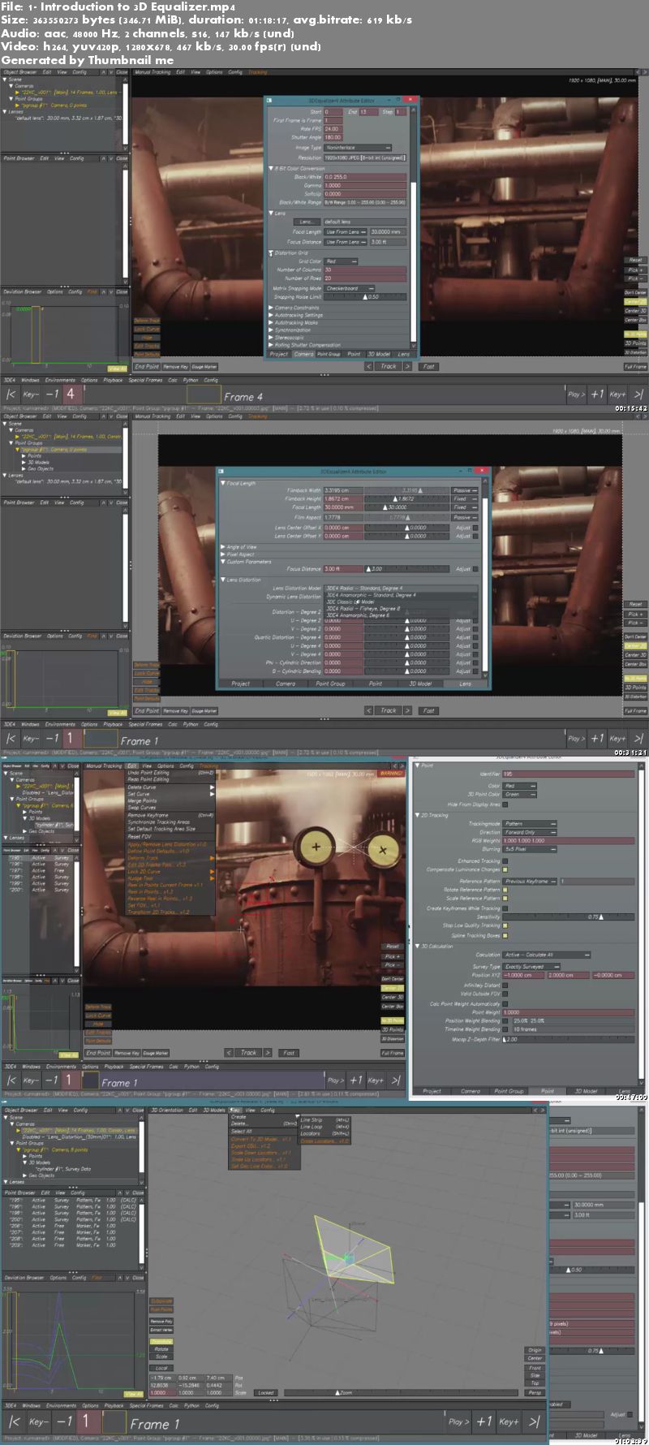Jump to first frame beside Frame 4 label
The width and height of the screenshot is (649, 1445).
[11, 395]
